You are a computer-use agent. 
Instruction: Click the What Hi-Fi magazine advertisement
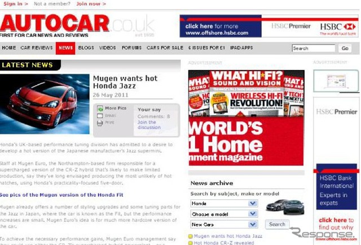(246, 118)
